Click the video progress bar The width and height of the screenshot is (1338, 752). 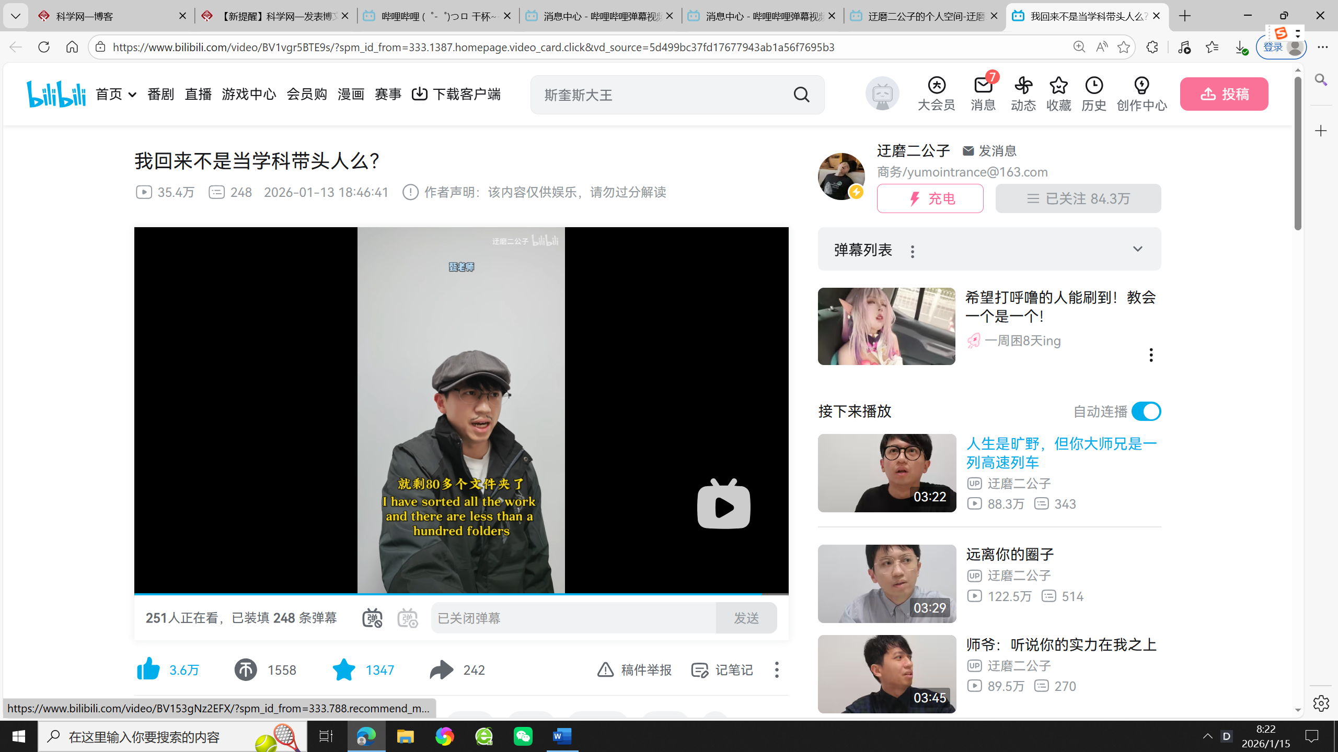(460, 594)
